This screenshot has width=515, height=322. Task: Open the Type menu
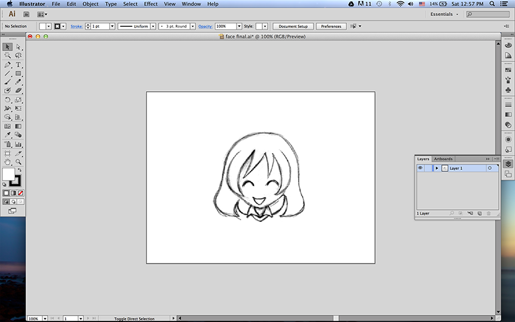(x=111, y=4)
